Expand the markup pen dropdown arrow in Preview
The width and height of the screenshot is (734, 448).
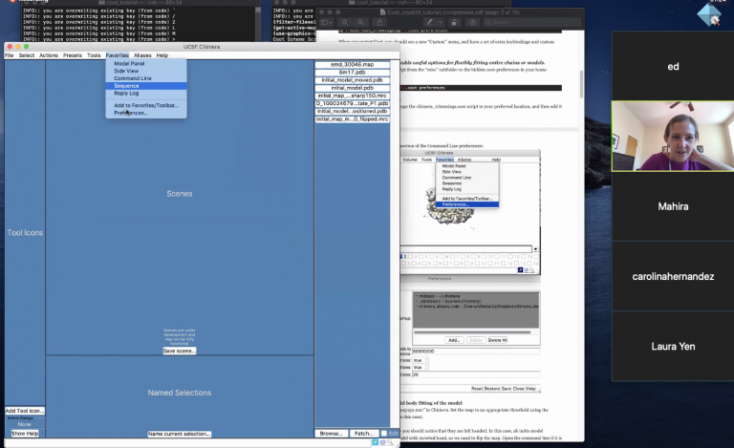coord(440,22)
